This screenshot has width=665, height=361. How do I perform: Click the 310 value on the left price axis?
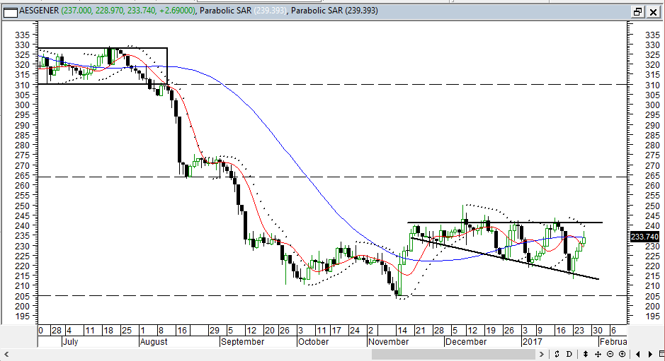tap(23, 85)
